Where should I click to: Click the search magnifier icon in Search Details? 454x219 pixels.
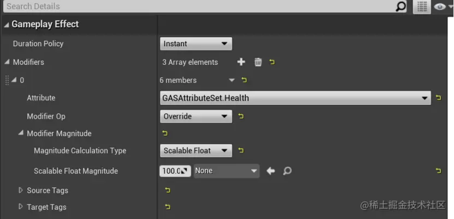pyautogui.click(x=401, y=7)
